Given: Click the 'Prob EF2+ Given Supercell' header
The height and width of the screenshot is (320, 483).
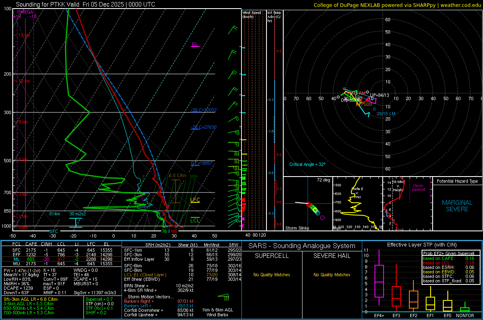Looking at the screenshot, I should coord(449,253).
